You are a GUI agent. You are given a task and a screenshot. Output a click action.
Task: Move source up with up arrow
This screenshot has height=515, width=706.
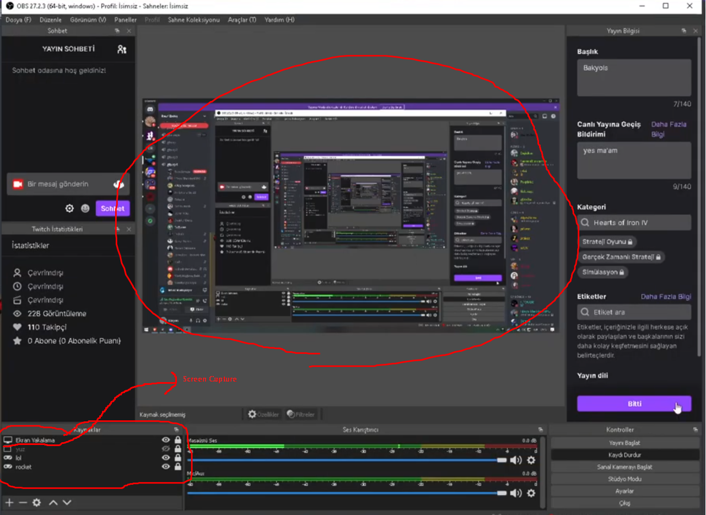click(53, 502)
